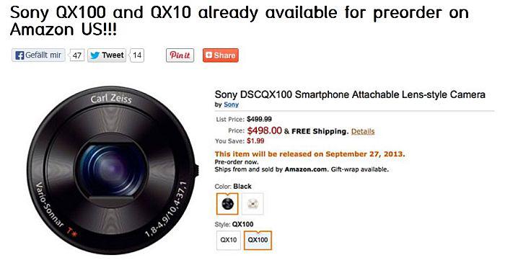Image resolution: width=505 pixels, height=263 pixels.
Task: Open the Sony brand link
Action: point(232,104)
